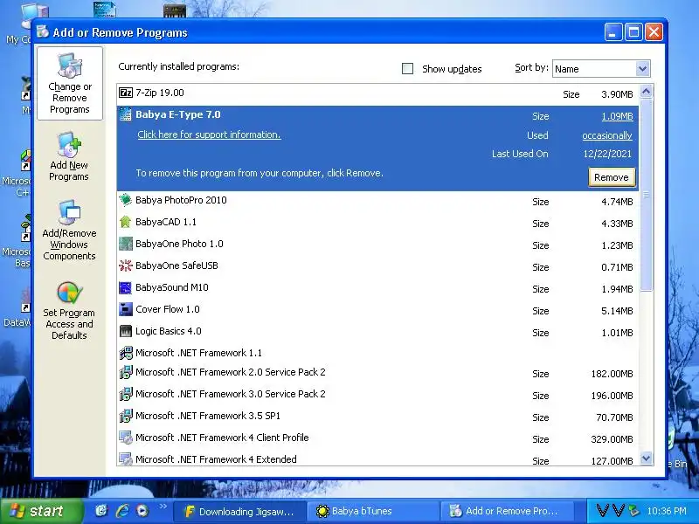Click the .NET Framework 1.1 icon
The width and height of the screenshot is (699, 524).
[x=126, y=353]
